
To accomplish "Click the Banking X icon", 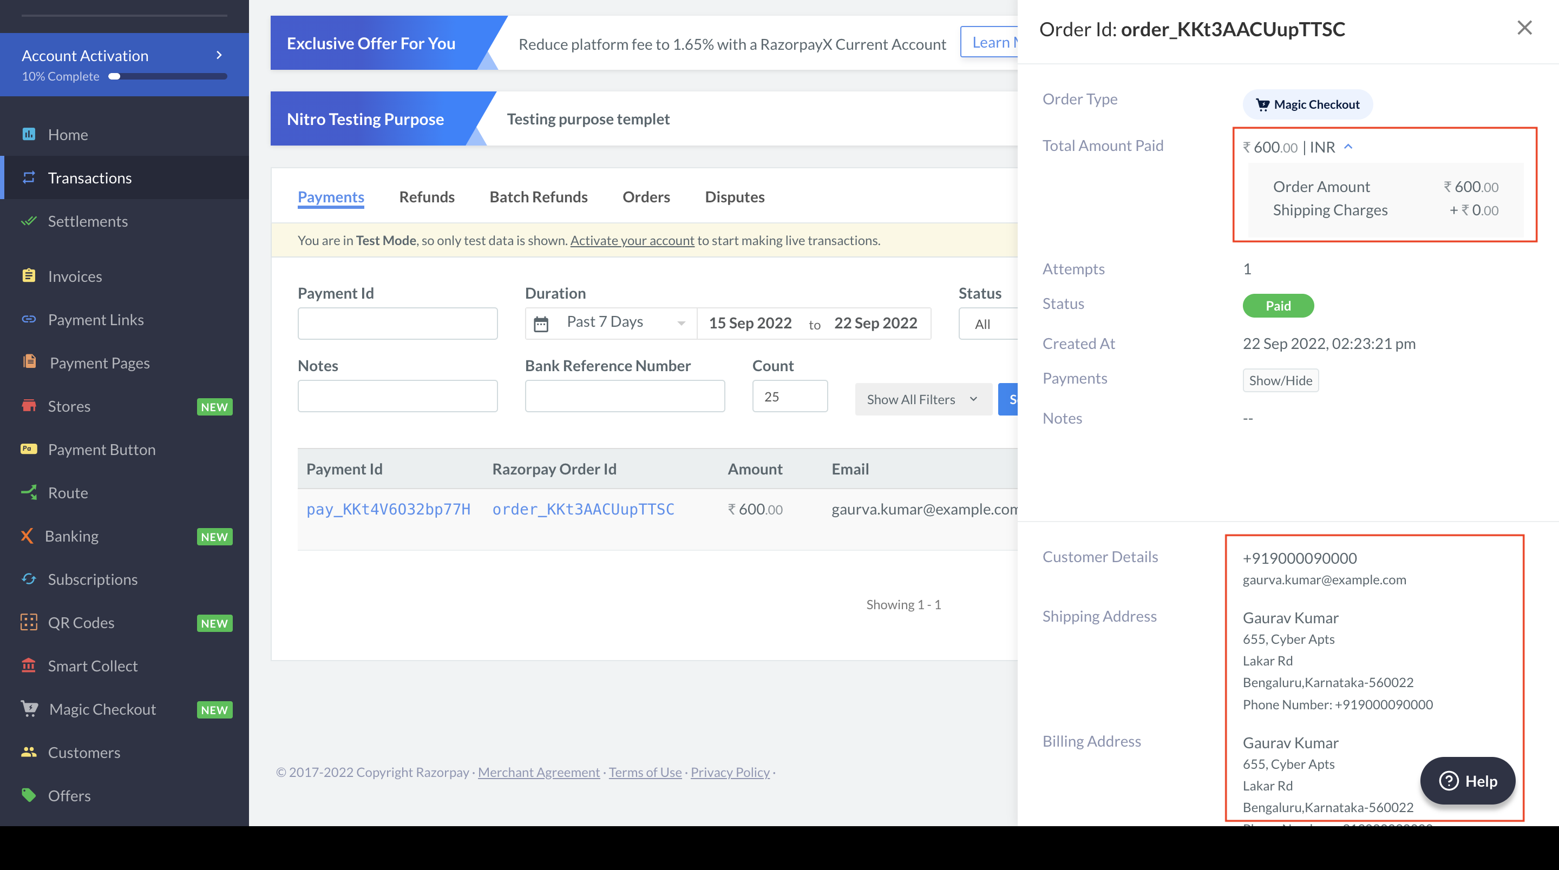I will (27, 536).
